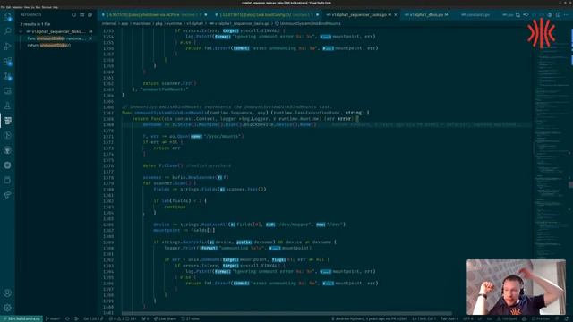Clear the References results list

click(81, 15)
